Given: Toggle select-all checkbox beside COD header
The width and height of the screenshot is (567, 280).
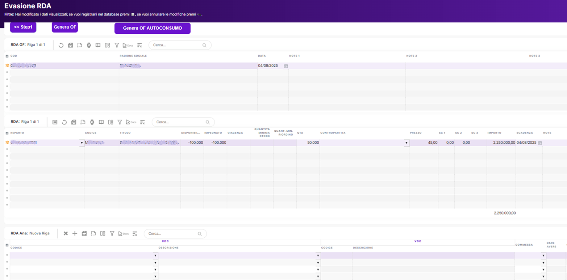Looking at the screenshot, I should coord(7,56).
